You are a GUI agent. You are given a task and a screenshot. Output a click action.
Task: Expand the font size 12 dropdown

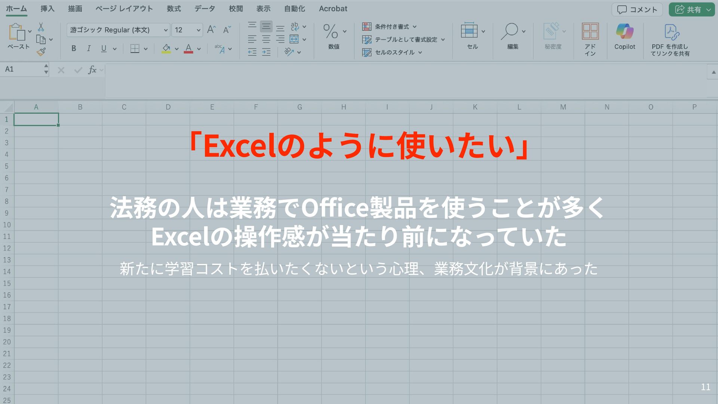[198, 30]
